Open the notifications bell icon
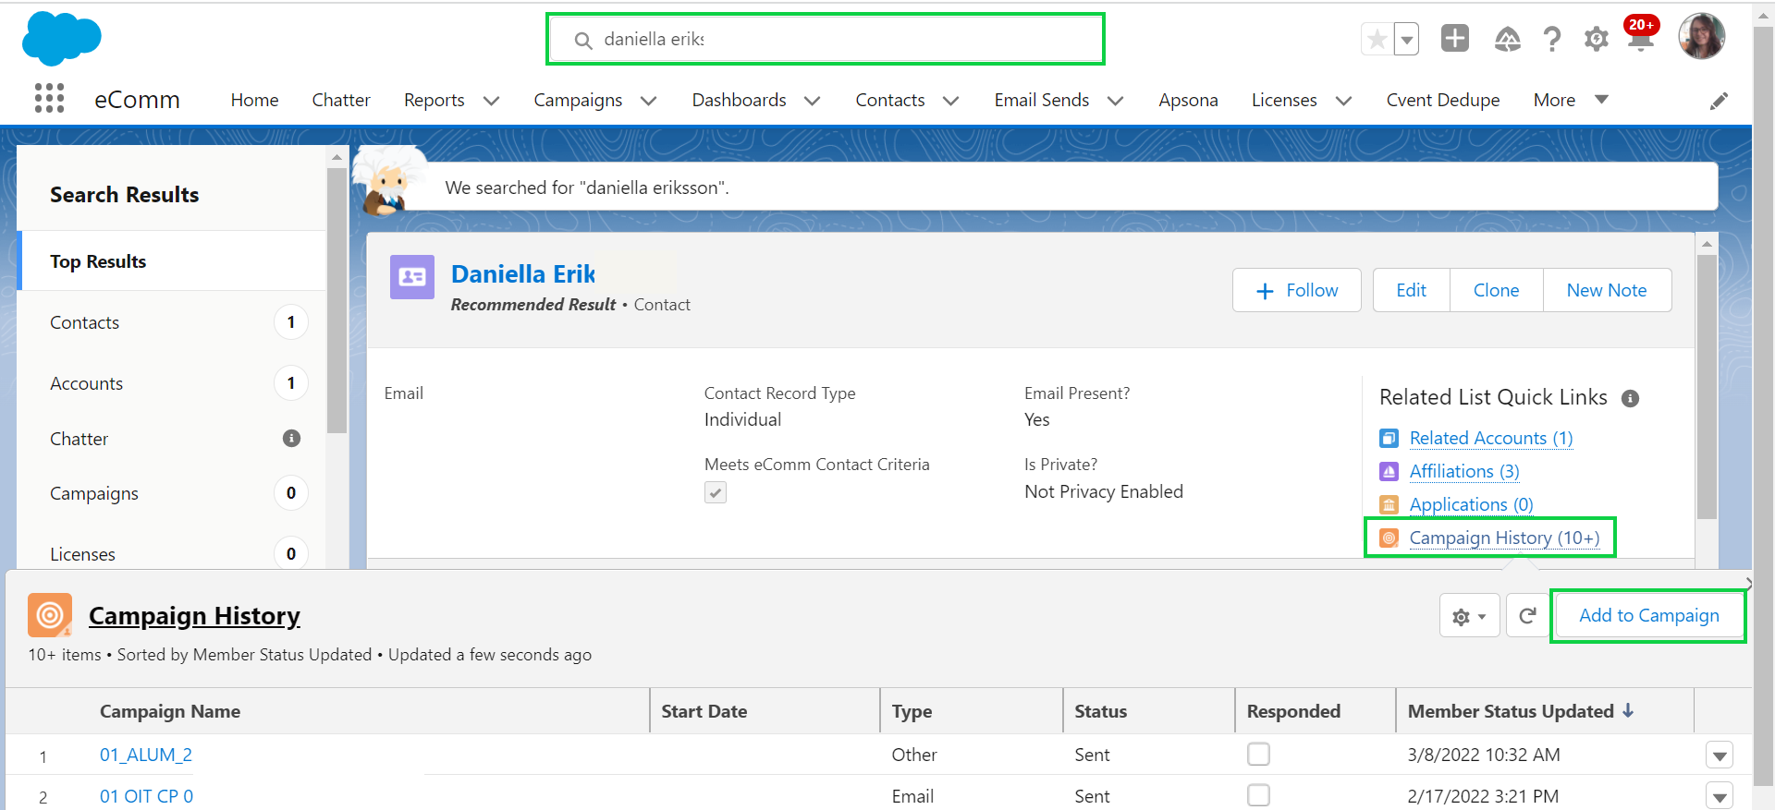The height and width of the screenshot is (810, 1775). pos(1641,38)
